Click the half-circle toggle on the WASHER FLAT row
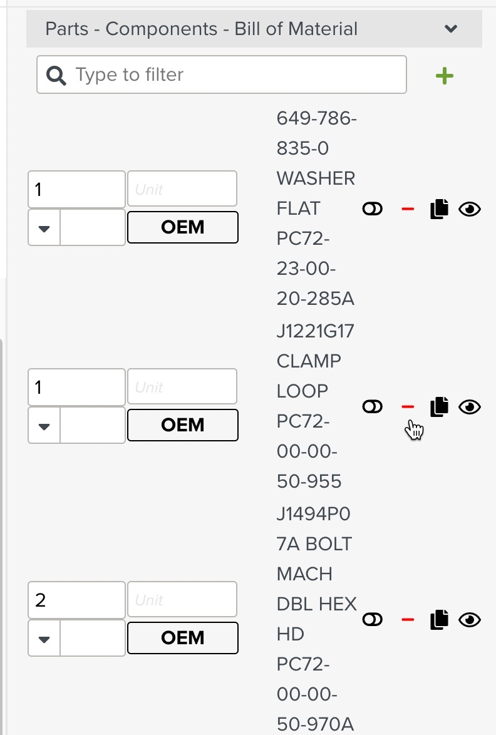Image resolution: width=496 pixels, height=735 pixels. coord(373,208)
